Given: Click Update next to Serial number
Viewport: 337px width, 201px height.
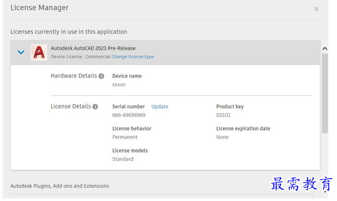Looking at the screenshot, I should click(160, 106).
